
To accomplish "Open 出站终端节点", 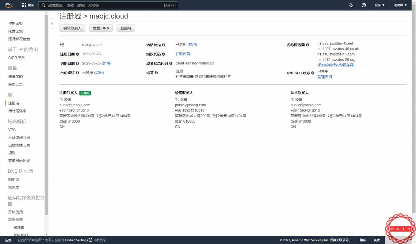I will click(x=19, y=145).
